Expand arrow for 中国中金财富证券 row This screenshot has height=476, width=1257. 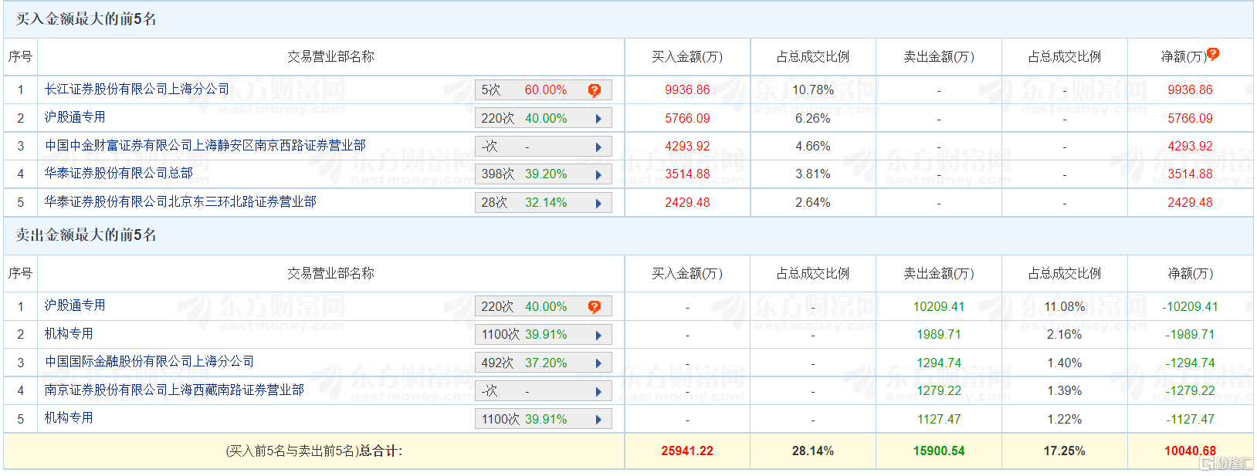[x=598, y=147]
